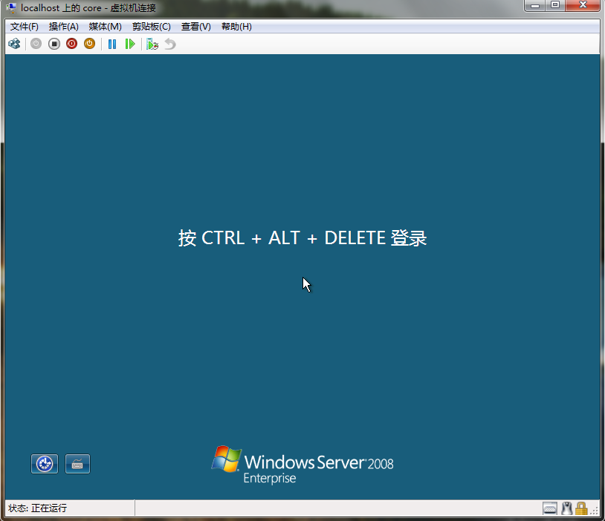Click the Ctrl+Alt+Delete toolbar icon
Screen dimensions: 605x521
pyautogui.click(x=14, y=44)
